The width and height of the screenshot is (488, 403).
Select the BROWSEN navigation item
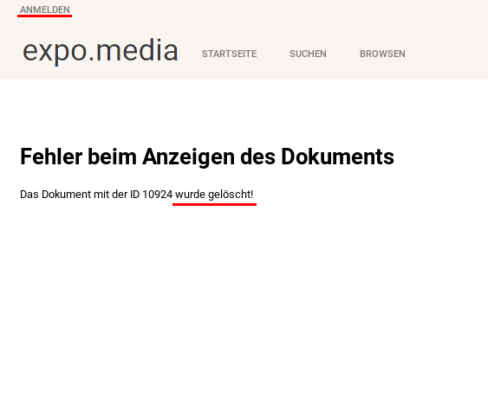tap(382, 54)
